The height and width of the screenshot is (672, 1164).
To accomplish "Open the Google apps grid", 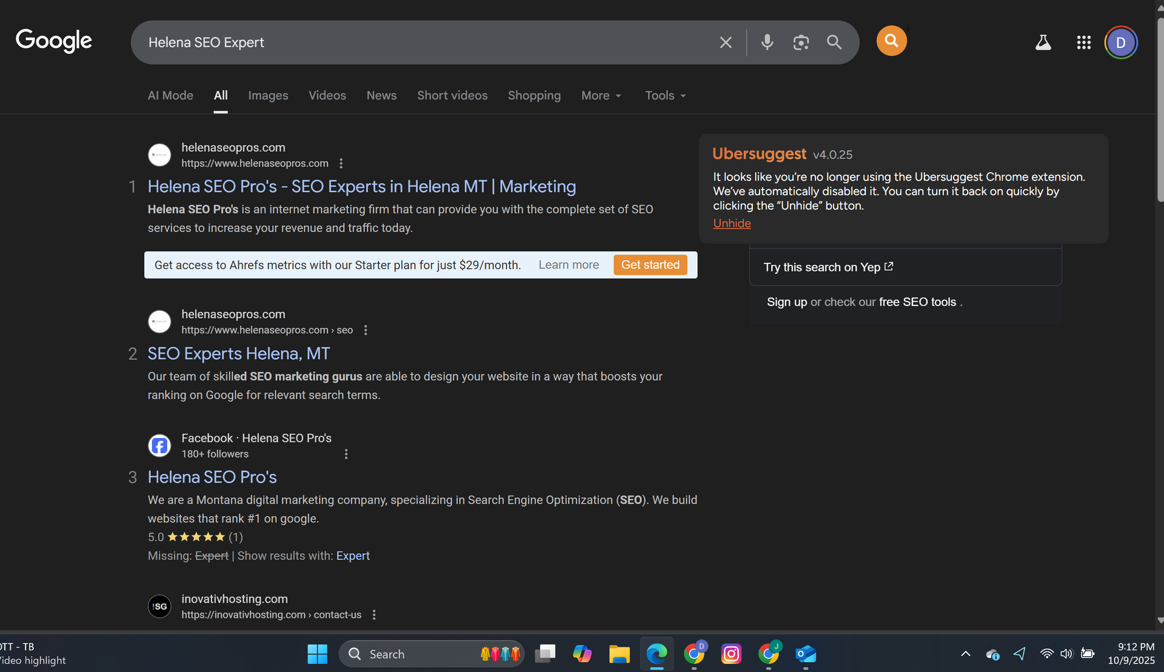I will [1083, 42].
